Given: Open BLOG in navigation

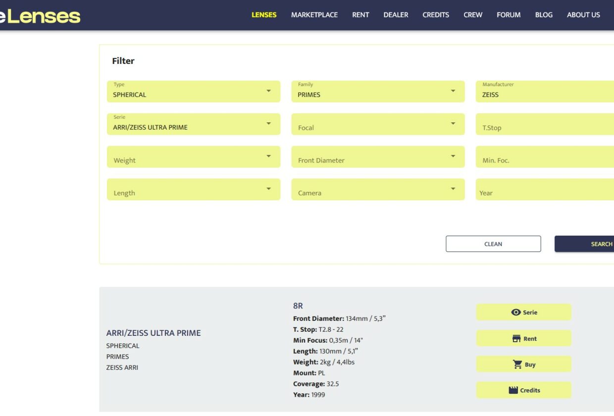Looking at the screenshot, I should pos(544,15).
